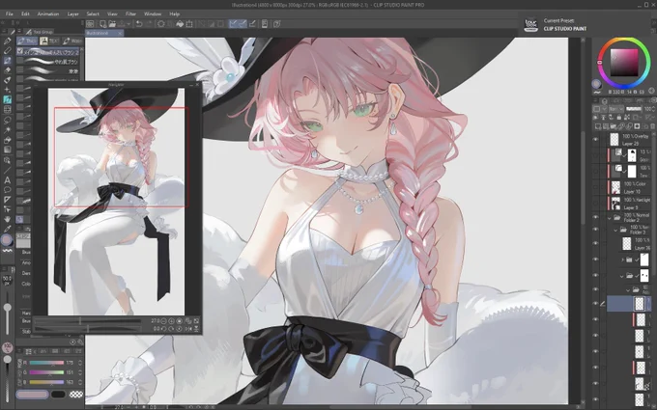This screenshot has height=410, width=657.
Task: Adjust the B blue color slider
Action: click(x=46, y=382)
